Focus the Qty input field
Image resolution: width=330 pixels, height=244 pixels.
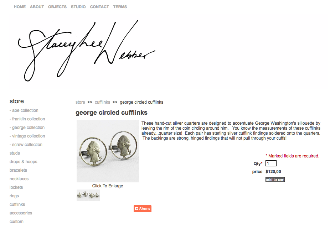(271, 163)
